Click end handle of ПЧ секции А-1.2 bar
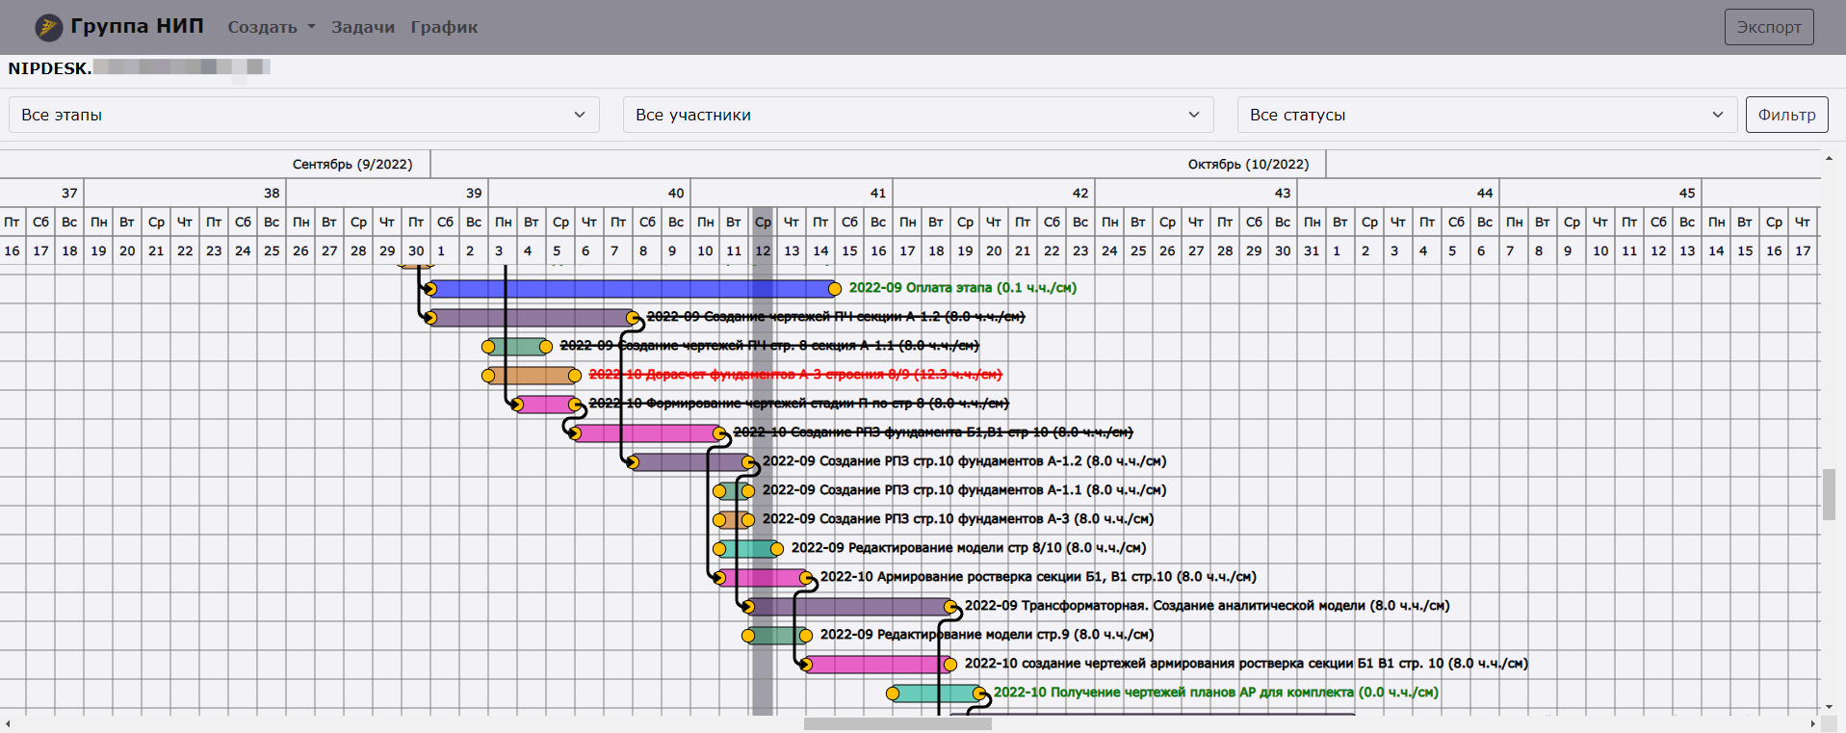The width and height of the screenshot is (1846, 733). click(633, 317)
